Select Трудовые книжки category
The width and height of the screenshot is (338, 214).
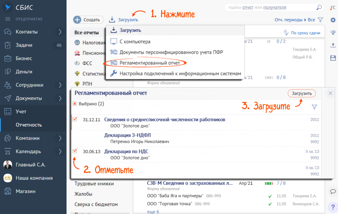pyautogui.click(x=94, y=184)
